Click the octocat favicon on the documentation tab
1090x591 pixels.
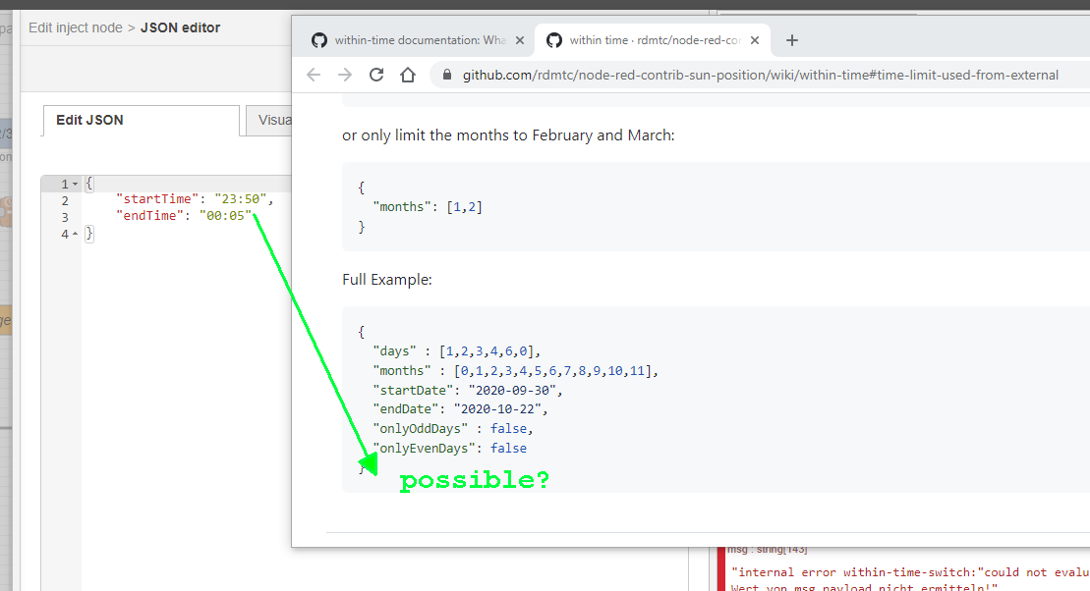pos(318,40)
